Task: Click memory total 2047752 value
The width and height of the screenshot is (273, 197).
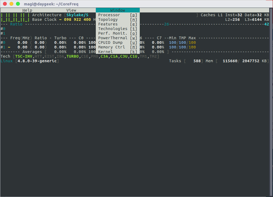Action: click(251, 61)
